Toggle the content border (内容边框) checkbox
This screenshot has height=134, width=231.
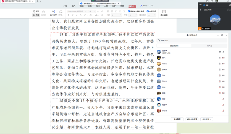pyautogui.click(x=148, y=12)
